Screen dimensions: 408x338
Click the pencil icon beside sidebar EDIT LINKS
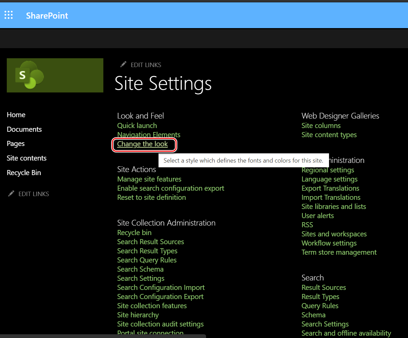(11, 193)
